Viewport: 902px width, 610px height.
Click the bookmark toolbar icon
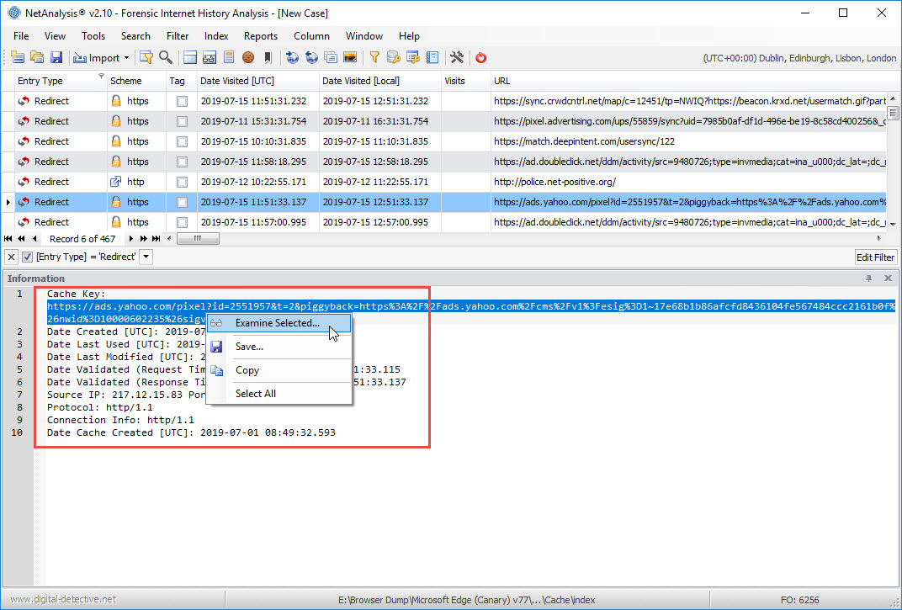tap(268, 57)
